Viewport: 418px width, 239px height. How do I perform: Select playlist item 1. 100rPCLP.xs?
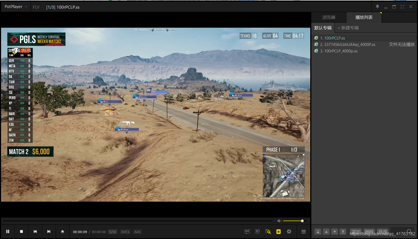tap(365, 38)
